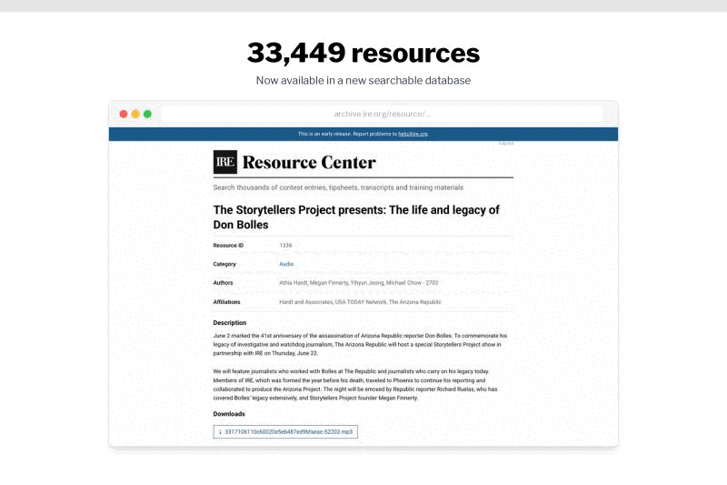
Task: Click the download arrow icon on mp3 button
Action: [x=220, y=431]
